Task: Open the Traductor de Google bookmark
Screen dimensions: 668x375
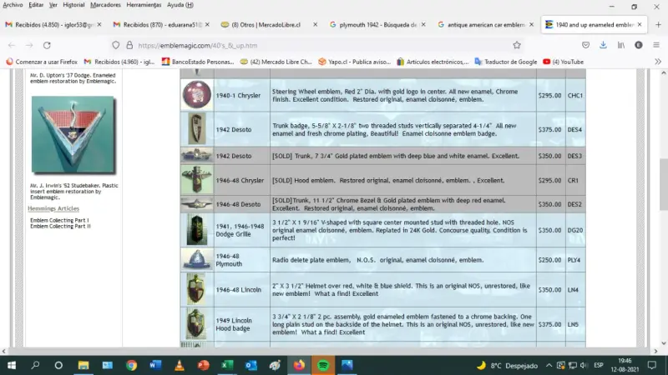Action: pos(506,62)
